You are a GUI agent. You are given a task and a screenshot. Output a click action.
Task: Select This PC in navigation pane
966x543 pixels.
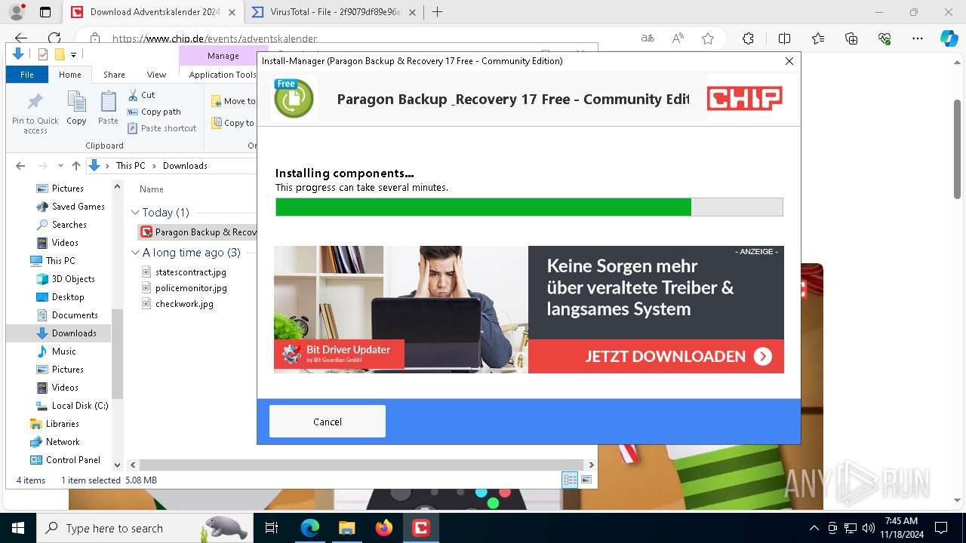pos(60,261)
